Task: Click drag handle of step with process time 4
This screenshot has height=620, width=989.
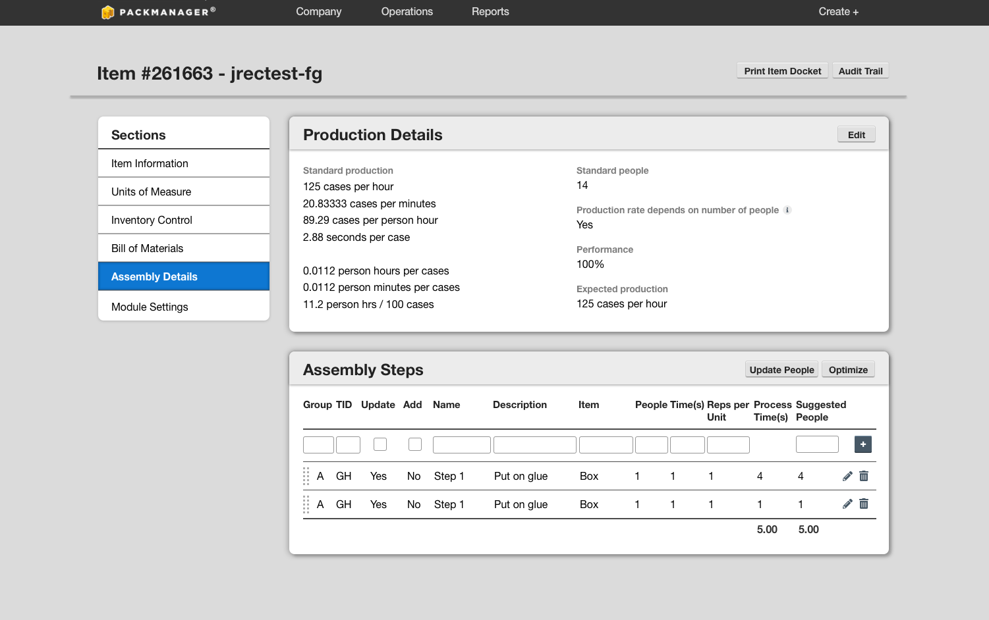Action: [306, 476]
